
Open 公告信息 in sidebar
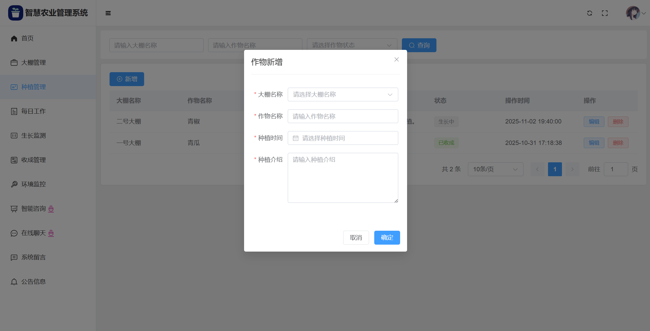click(x=33, y=282)
